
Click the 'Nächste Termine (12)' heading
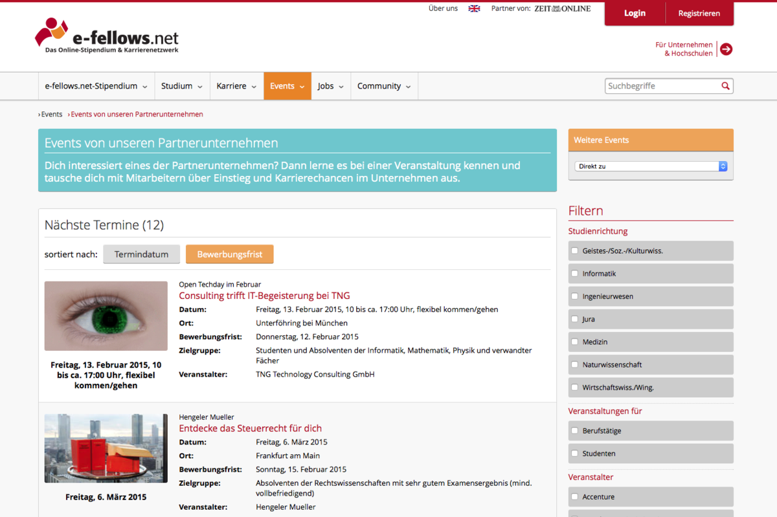click(x=104, y=225)
